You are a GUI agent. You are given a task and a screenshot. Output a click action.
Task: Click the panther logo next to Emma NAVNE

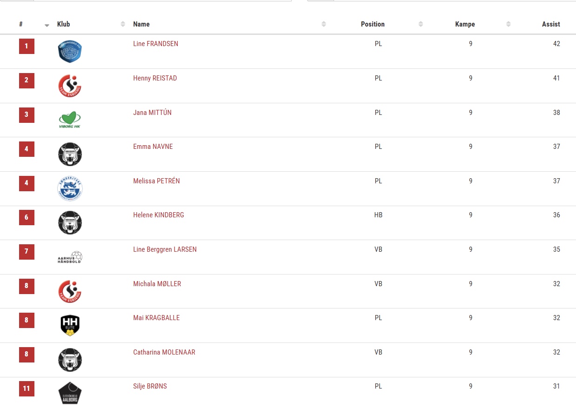coord(70,154)
